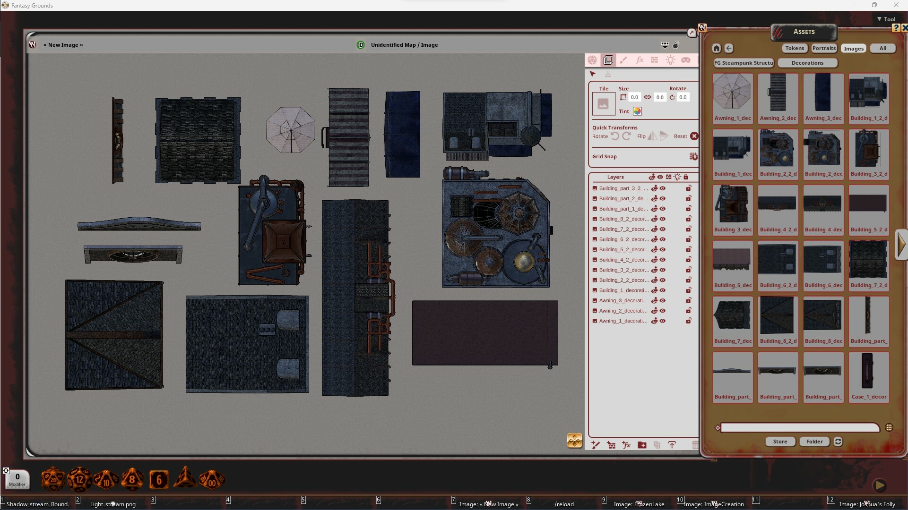Expand the Tool menu at top right
Viewport: 908px width, 510px height.
(886, 19)
